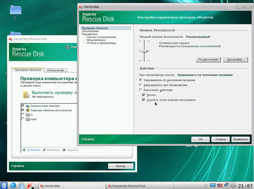
Task: Open security level Настройка... button
Action: [236, 59]
